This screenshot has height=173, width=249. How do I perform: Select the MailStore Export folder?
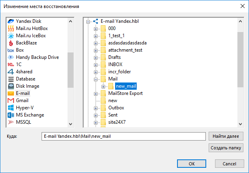[x=125, y=93]
